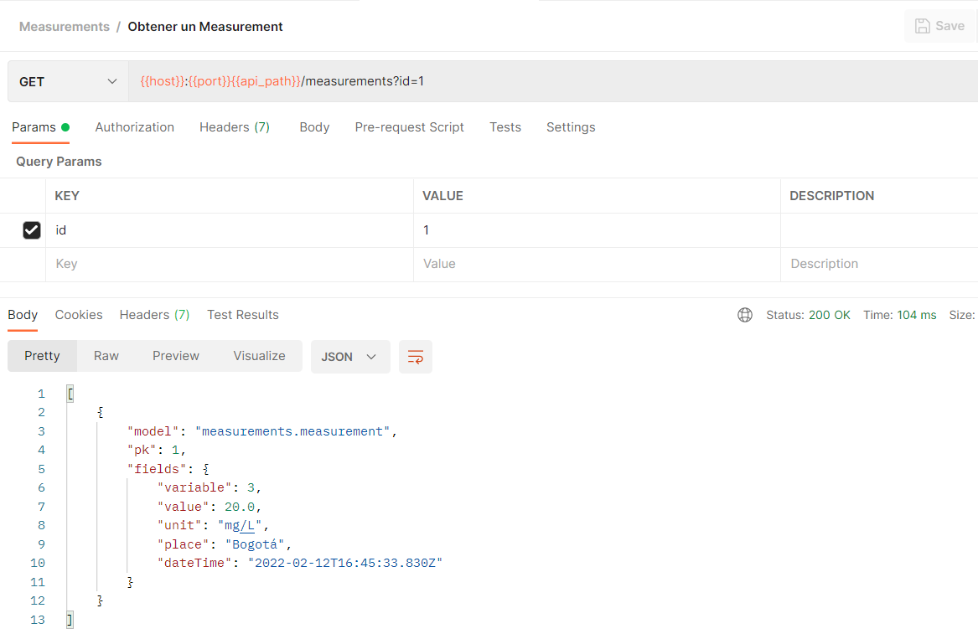Open the Test Results tab
This screenshot has width=978, height=639.
tap(242, 314)
